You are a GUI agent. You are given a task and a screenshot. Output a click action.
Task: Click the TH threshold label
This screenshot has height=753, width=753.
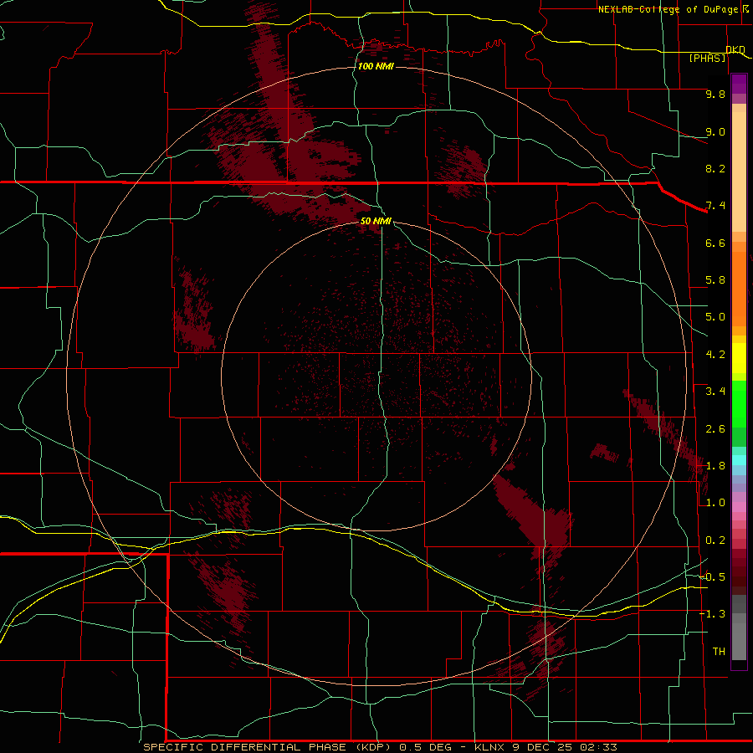point(719,652)
